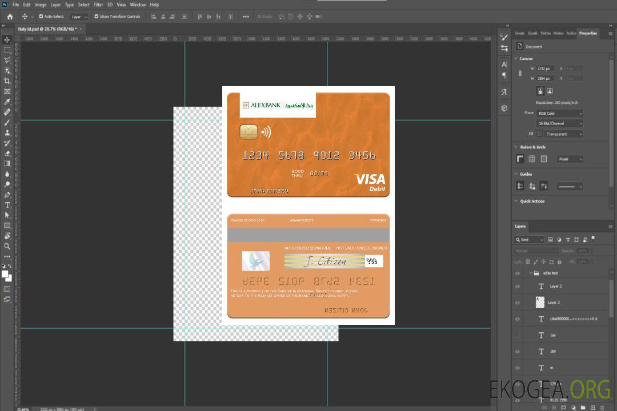Image resolution: width=617 pixels, height=411 pixels.
Task: Select the Zoom tool
Action: point(7,246)
